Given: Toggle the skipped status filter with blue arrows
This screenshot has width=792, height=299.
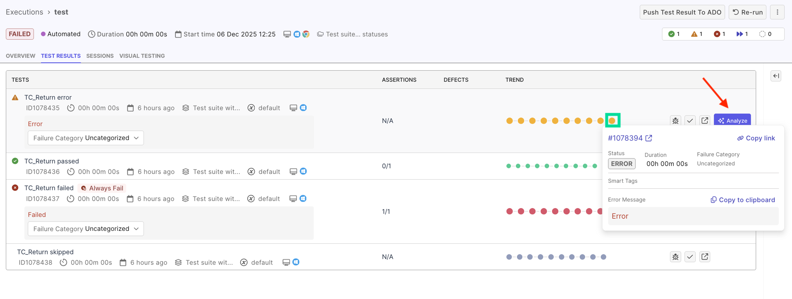Looking at the screenshot, I should (742, 34).
